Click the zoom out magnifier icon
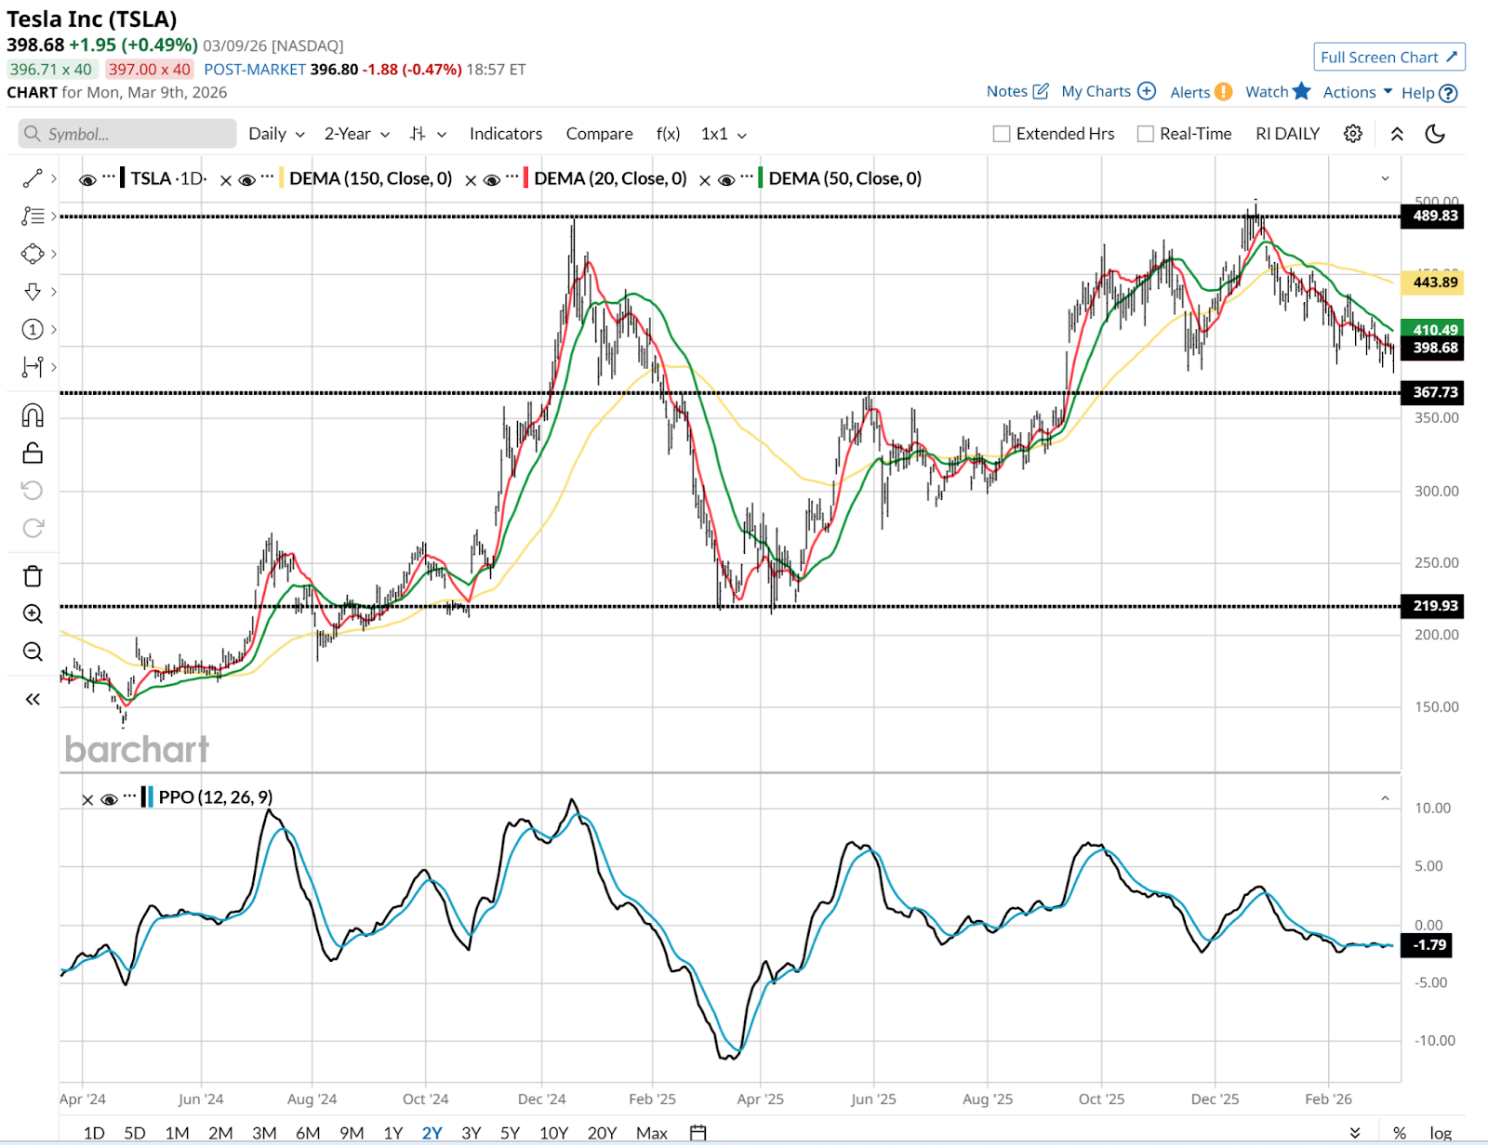1488x1145 pixels. (33, 651)
